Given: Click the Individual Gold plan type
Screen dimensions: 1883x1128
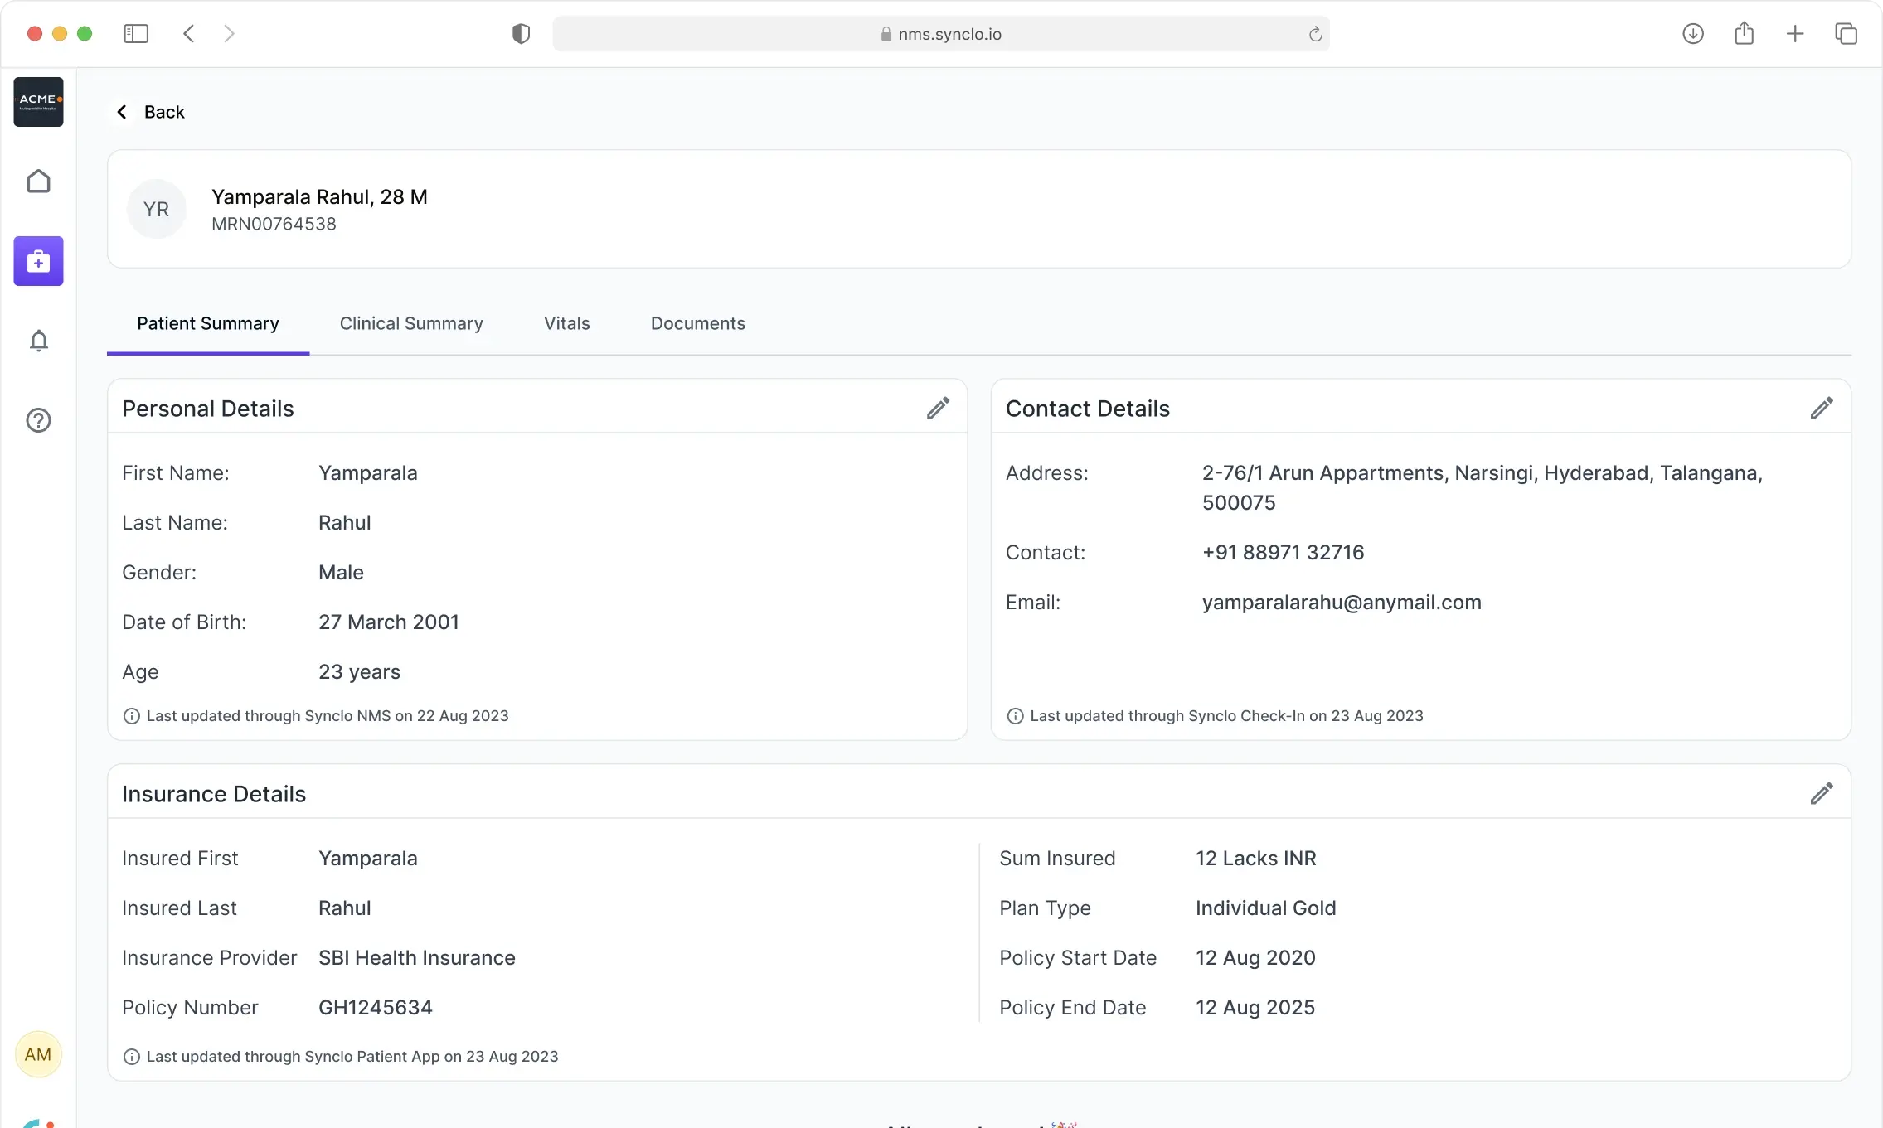Looking at the screenshot, I should 1266,908.
